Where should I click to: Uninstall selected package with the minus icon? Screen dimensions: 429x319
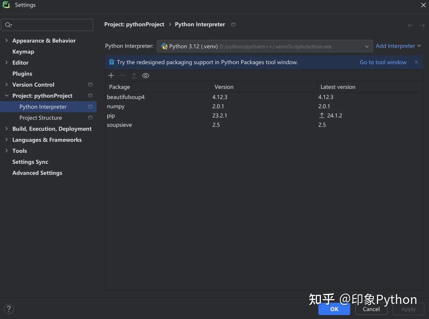click(122, 75)
